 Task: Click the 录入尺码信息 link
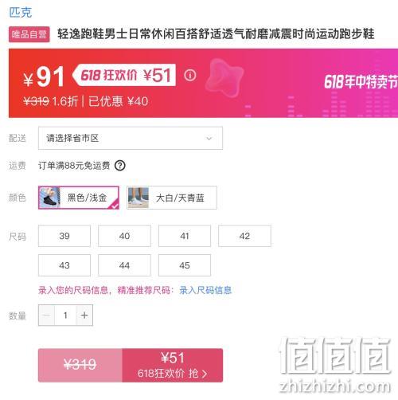coord(205,290)
